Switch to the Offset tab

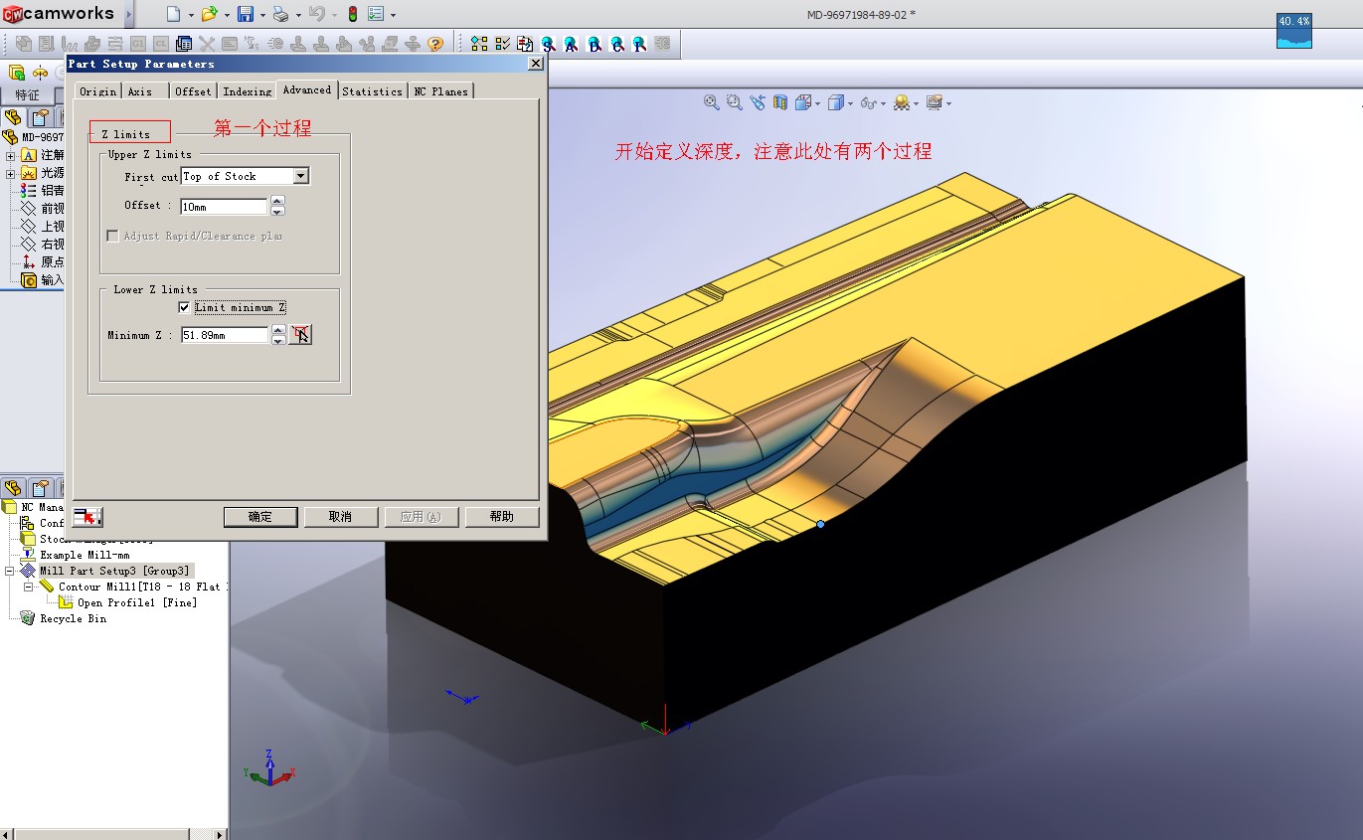point(193,91)
